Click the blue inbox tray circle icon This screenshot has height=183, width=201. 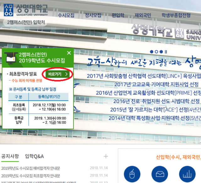coord(160,174)
